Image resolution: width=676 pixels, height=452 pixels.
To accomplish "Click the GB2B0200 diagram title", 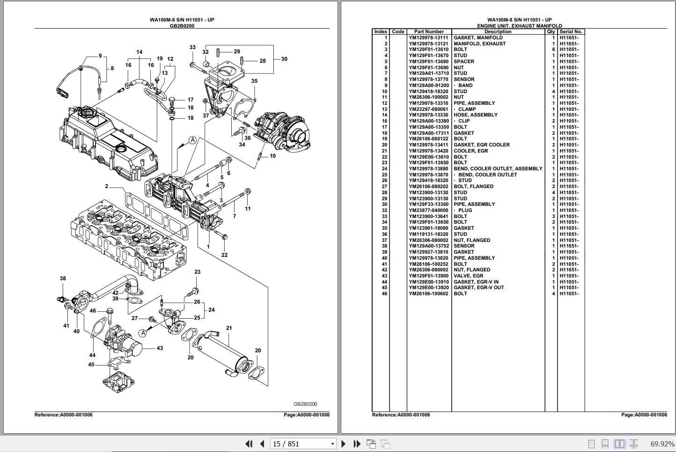I will pos(182,26).
